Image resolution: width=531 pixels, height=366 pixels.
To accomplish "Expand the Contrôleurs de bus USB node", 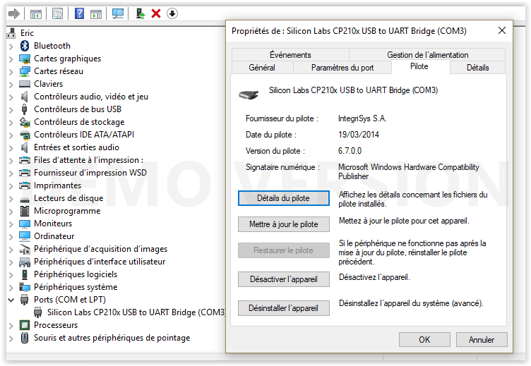I will pyautogui.click(x=11, y=109).
